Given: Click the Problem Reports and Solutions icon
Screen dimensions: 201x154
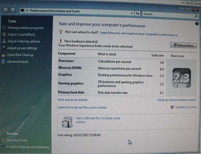Looking at the screenshot, I should coord(3,146).
